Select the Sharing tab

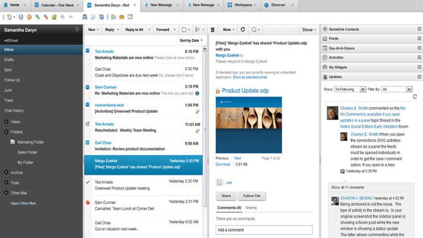(251, 208)
